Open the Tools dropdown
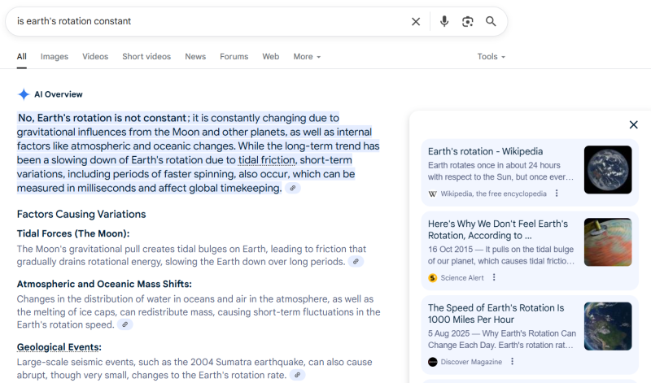 pos(491,57)
